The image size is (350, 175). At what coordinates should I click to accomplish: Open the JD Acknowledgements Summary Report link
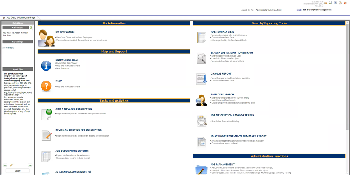[x=238, y=136]
